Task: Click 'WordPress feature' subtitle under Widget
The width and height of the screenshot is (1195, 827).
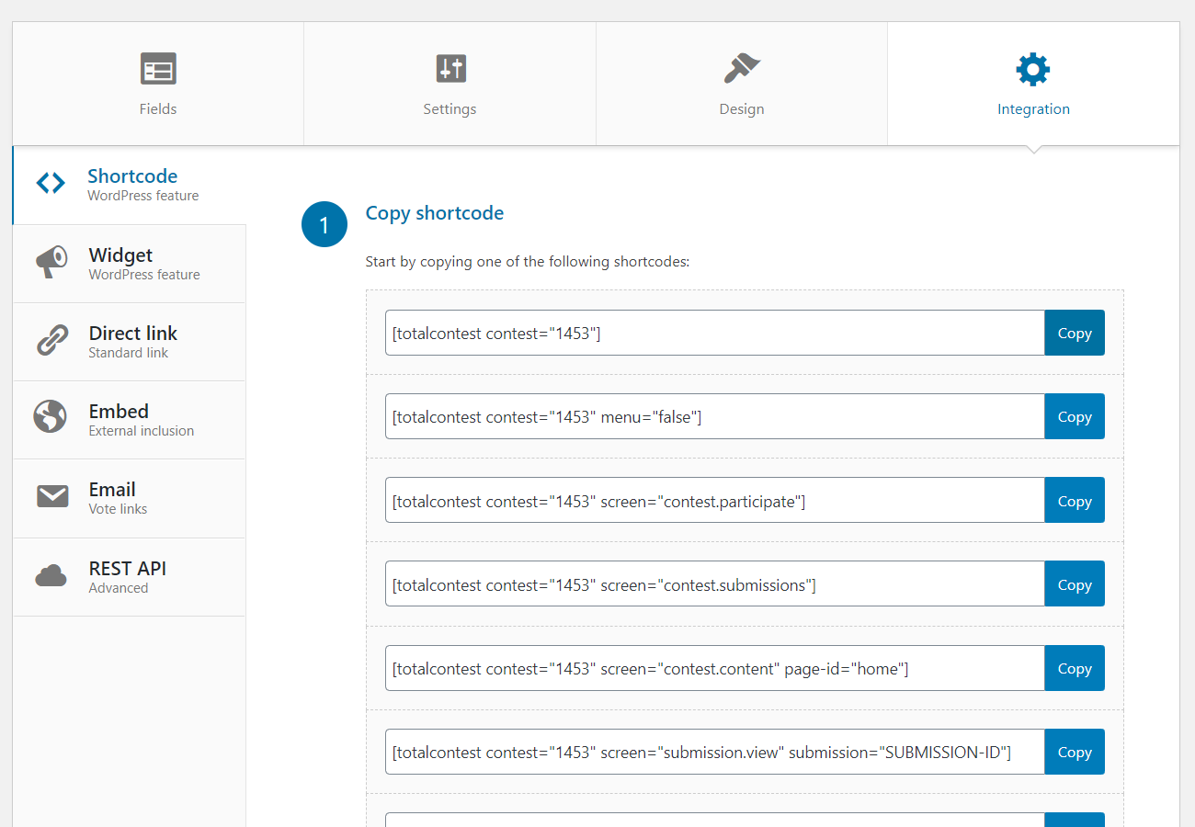Action: tap(144, 275)
